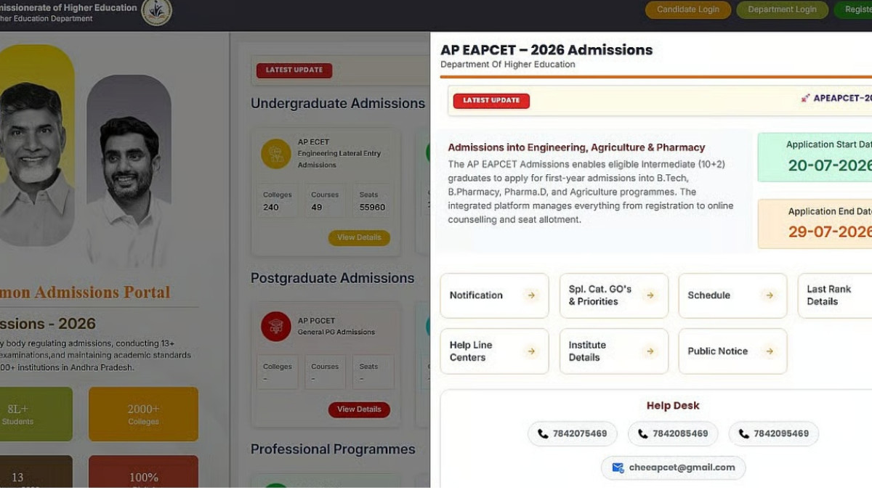This screenshot has height=490, width=872.
Task: Click LATEST UPDATE badge in EAPCET panel
Action: 491,100
